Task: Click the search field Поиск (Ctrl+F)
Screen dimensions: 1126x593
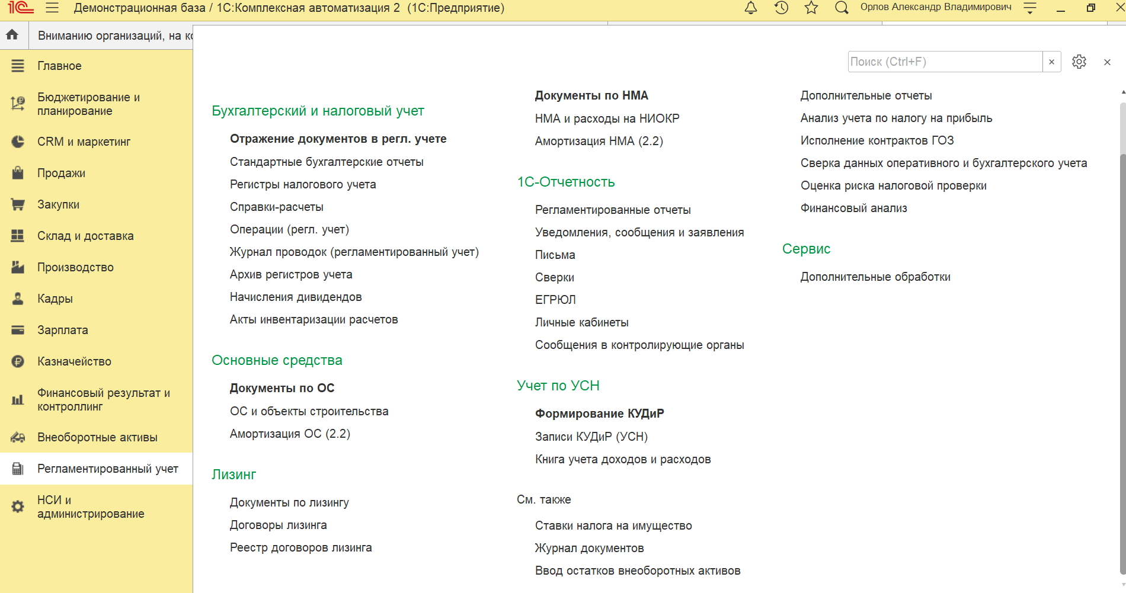Action: point(945,62)
